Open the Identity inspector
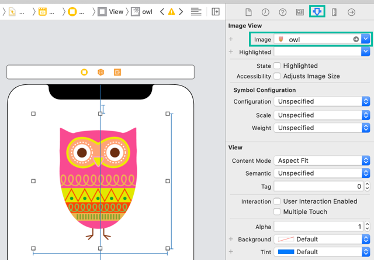This screenshot has width=374, height=260. [300, 12]
